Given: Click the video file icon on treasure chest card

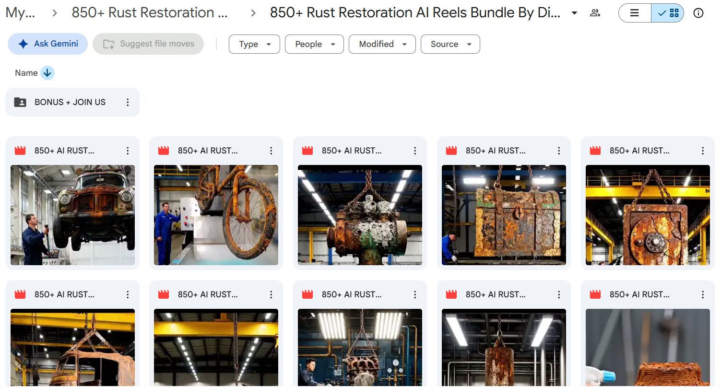Looking at the screenshot, I should click(451, 151).
